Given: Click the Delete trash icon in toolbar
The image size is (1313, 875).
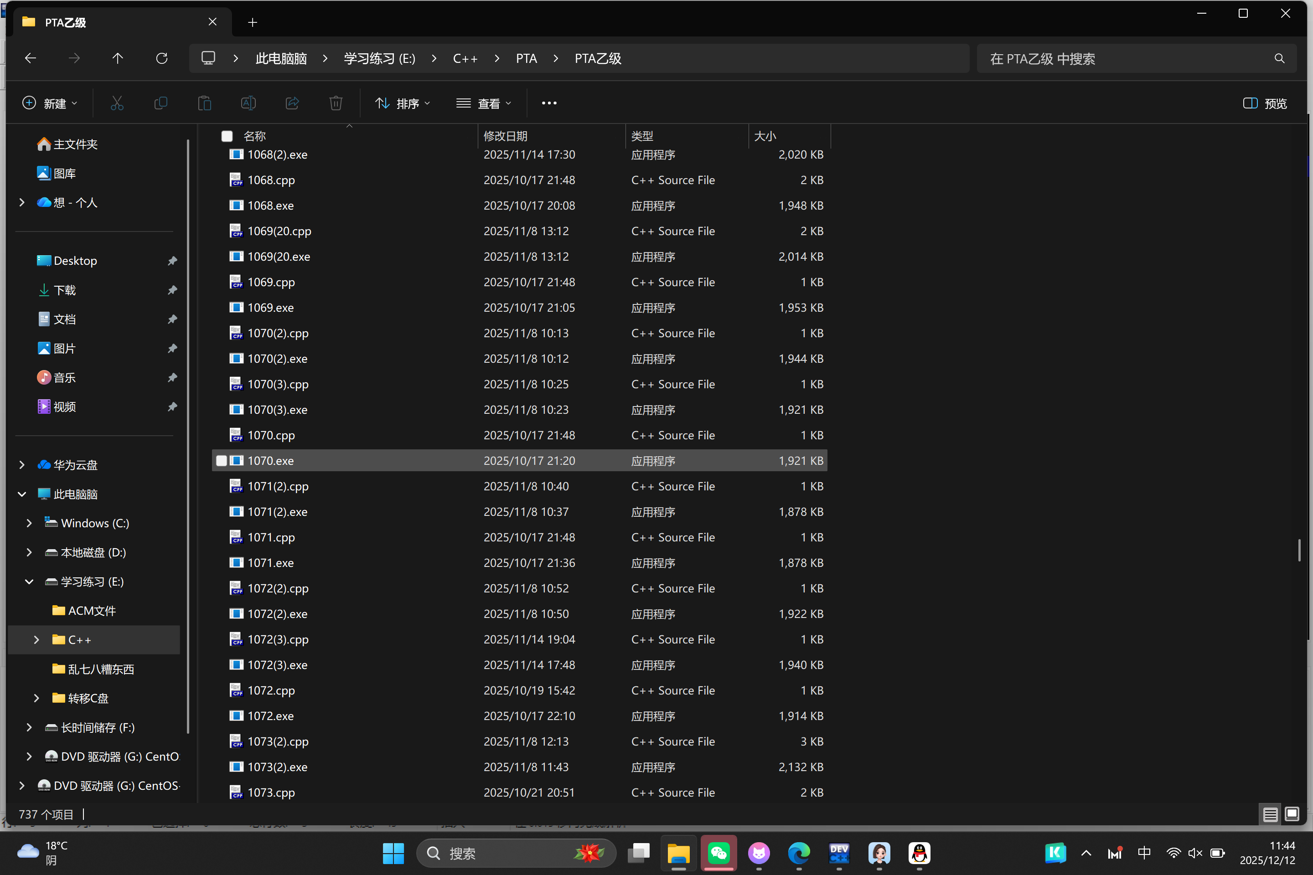Looking at the screenshot, I should pos(336,103).
